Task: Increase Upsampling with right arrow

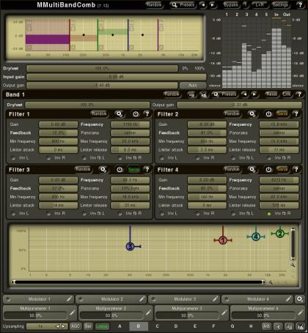Action: (x=63, y=326)
